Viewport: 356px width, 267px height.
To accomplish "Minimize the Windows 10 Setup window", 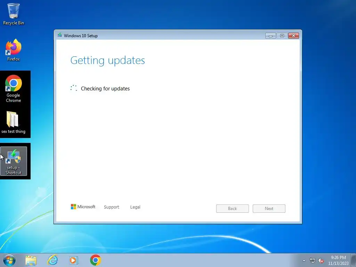I will coord(270,36).
